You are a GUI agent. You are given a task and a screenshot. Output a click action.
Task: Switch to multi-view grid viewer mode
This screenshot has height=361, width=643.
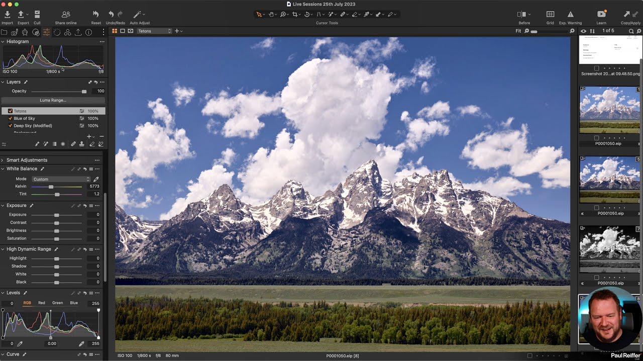click(x=115, y=31)
